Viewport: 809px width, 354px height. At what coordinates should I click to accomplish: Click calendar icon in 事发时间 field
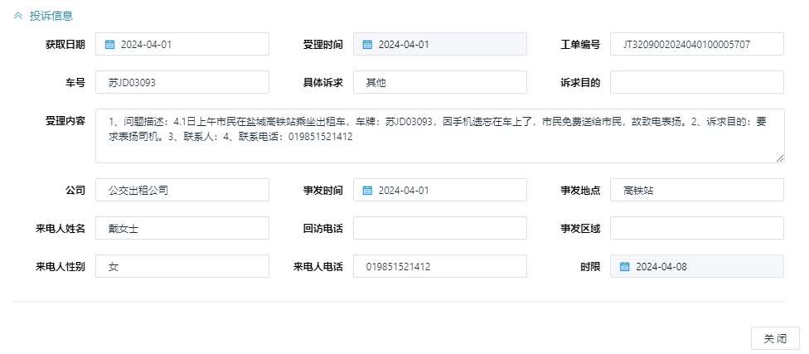coord(367,191)
